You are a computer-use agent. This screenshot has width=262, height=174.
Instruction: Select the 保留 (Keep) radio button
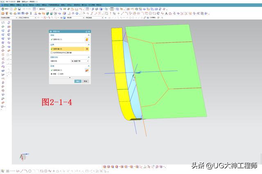click(x=52, y=74)
